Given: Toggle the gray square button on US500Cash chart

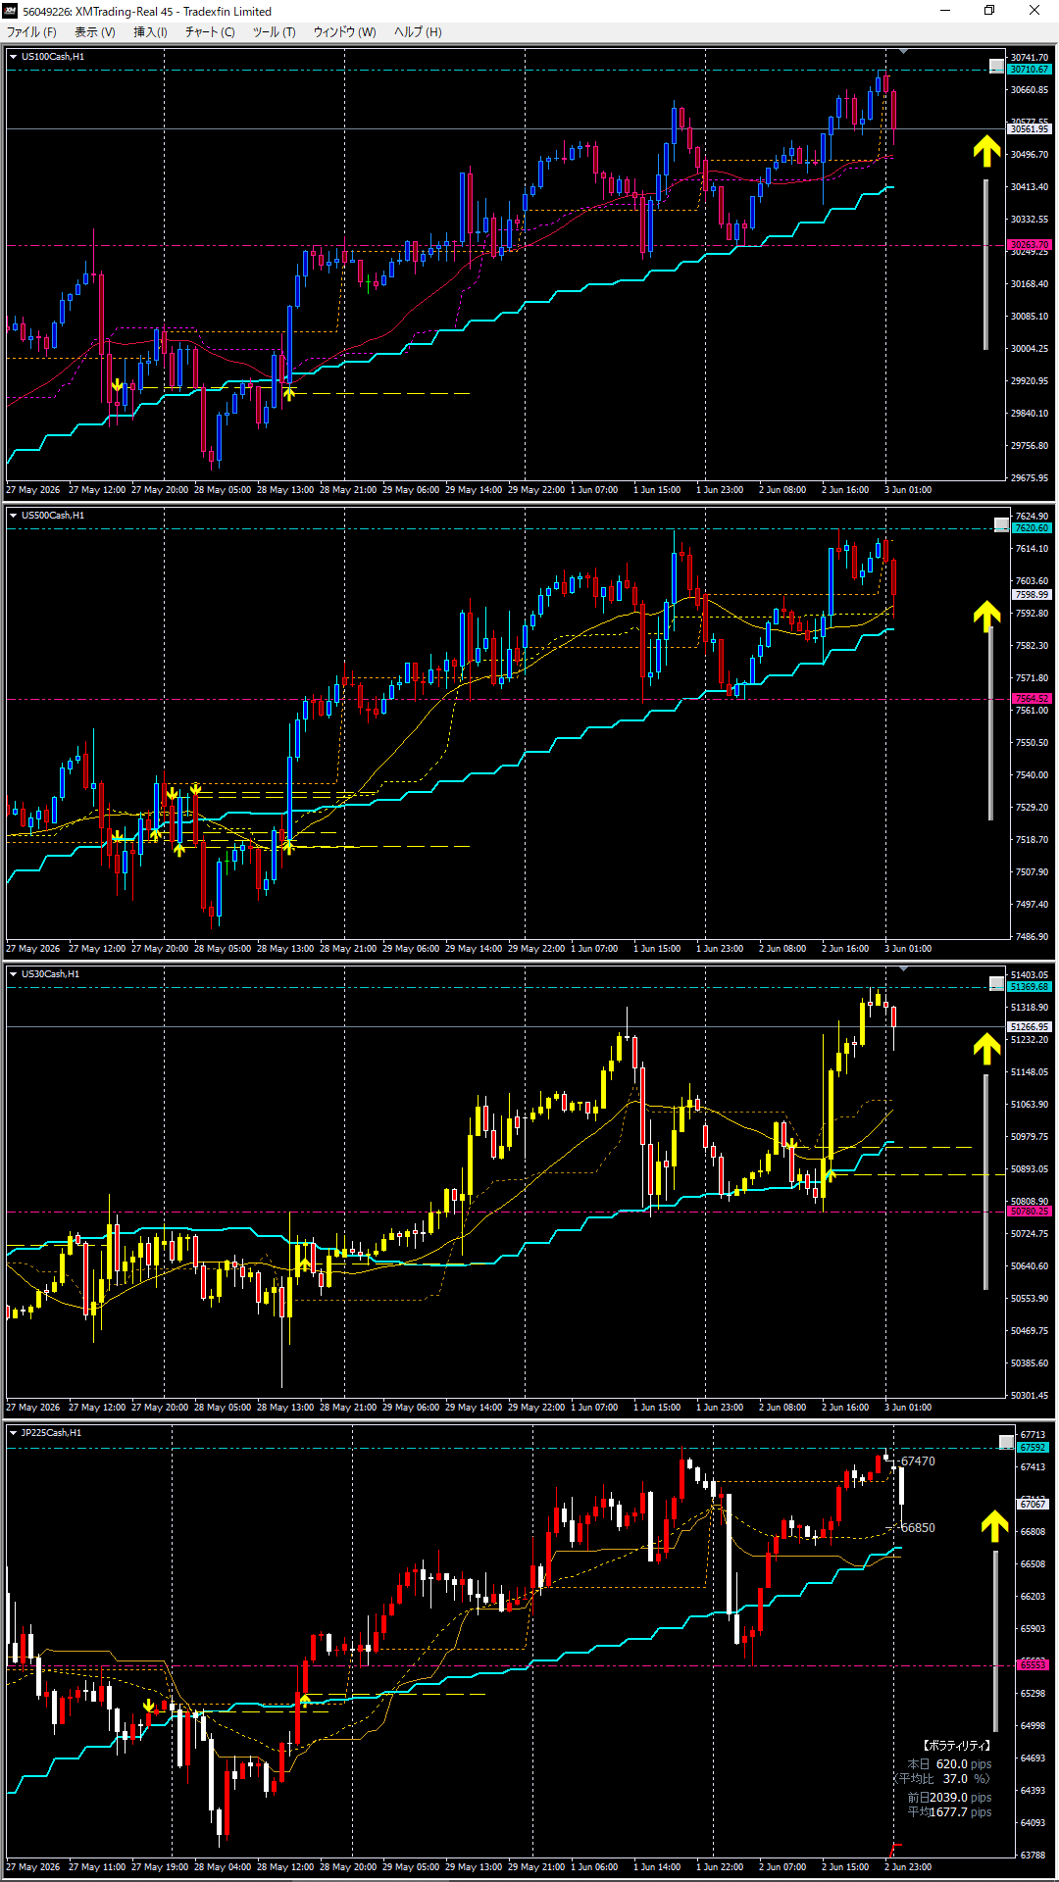Looking at the screenshot, I should tap(1001, 524).
